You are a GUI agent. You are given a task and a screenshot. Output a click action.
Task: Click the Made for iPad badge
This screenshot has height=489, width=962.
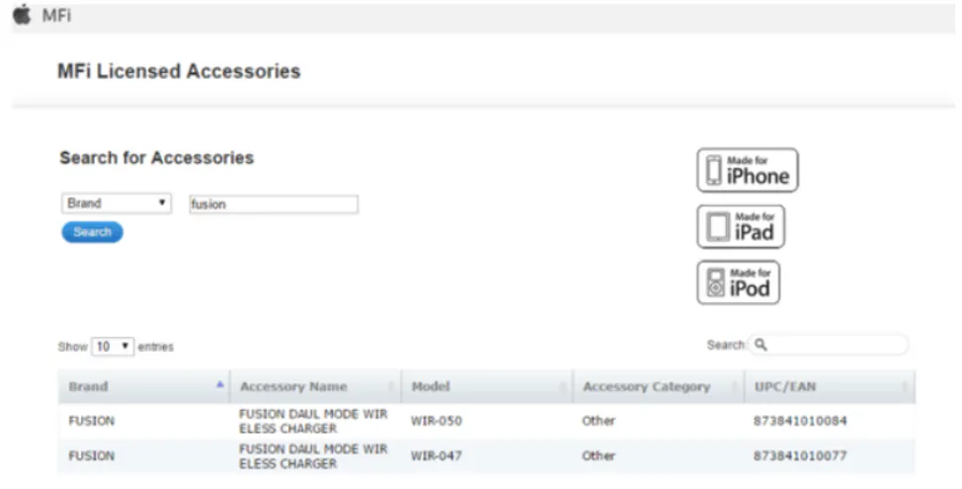click(741, 226)
